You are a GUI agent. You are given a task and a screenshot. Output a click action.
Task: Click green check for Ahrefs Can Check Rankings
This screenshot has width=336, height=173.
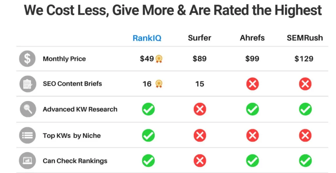point(252,161)
